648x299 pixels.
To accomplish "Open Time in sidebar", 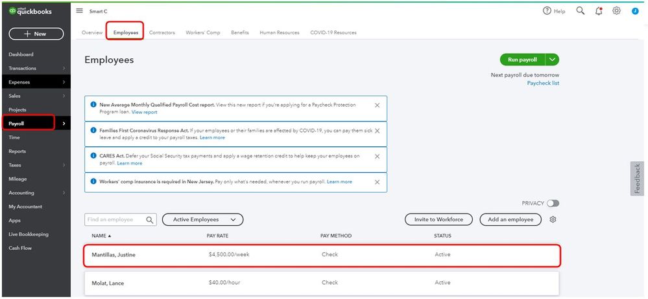I will tap(14, 137).
